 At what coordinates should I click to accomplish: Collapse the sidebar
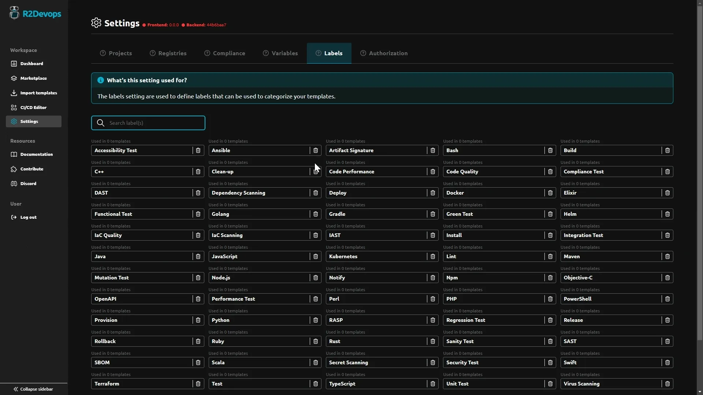click(33, 389)
